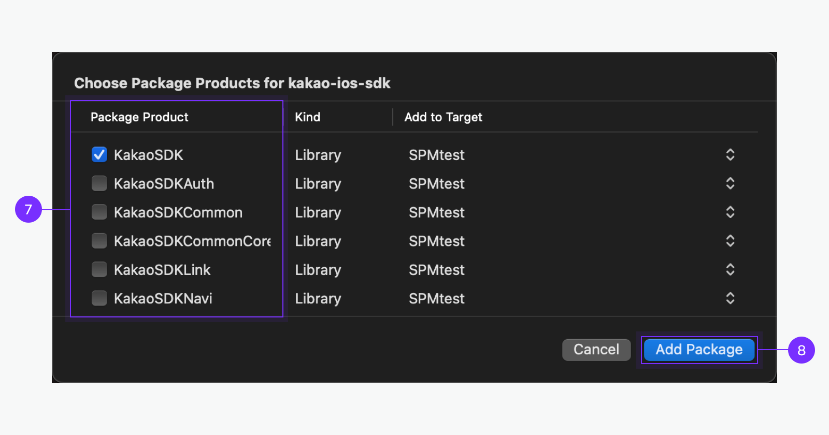
Task: Click the Kind column header
Action: pyautogui.click(x=308, y=117)
